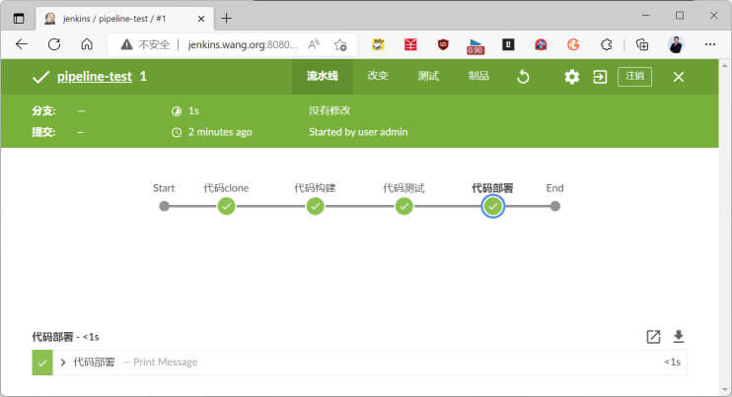
Task: Click the '代码部署 - <1s' heading
Action: click(x=65, y=337)
